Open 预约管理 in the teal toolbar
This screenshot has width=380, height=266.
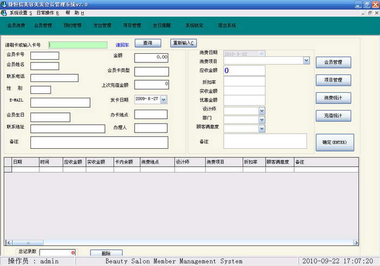tap(72, 25)
